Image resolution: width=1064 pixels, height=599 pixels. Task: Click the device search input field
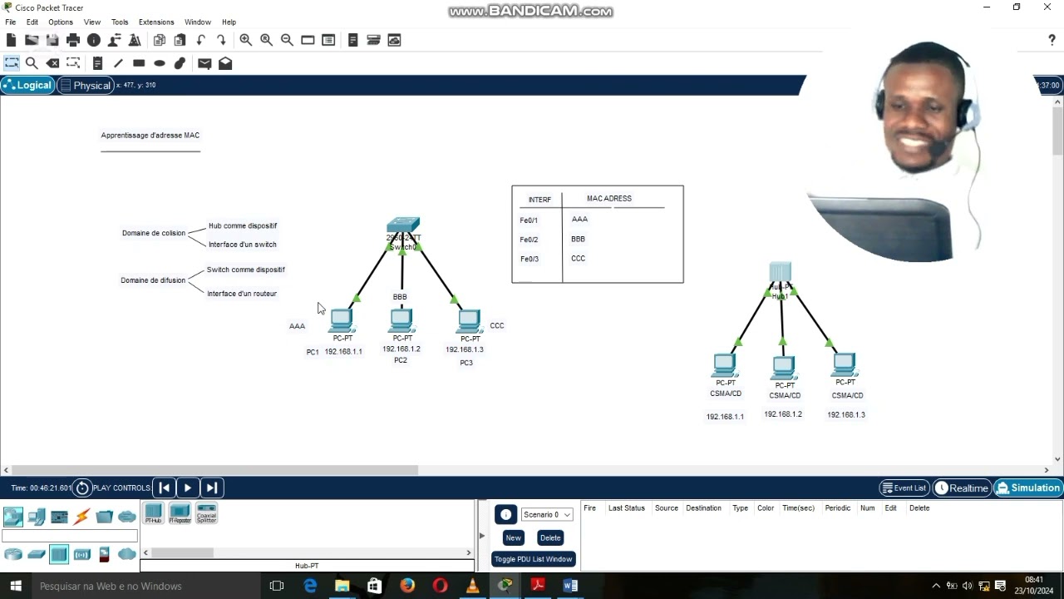[x=70, y=536]
